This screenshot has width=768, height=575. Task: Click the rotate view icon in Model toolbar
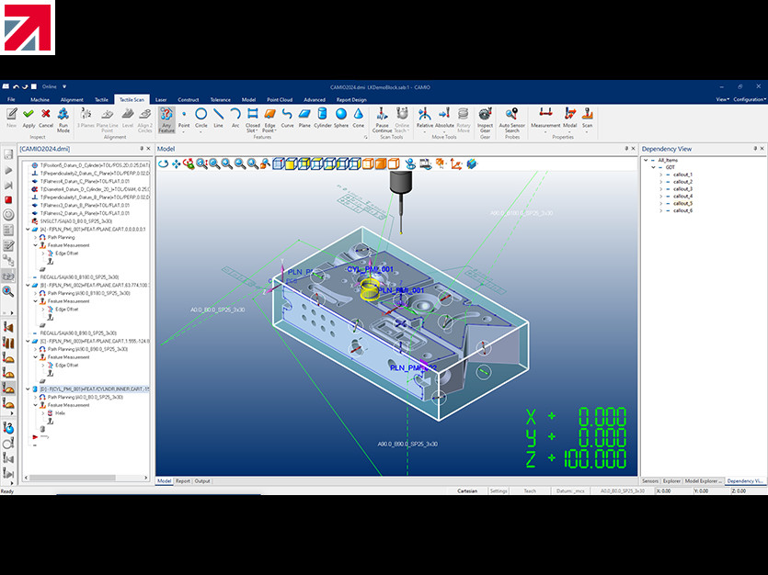coord(163,163)
